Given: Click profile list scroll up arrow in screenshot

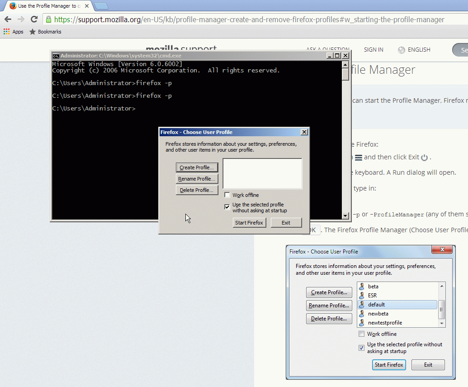Looking at the screenshot, I should [442, 286].
